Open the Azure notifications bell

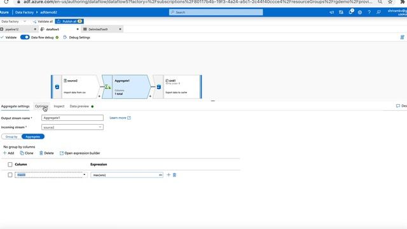pyautogui.click(x=350, y=12)
